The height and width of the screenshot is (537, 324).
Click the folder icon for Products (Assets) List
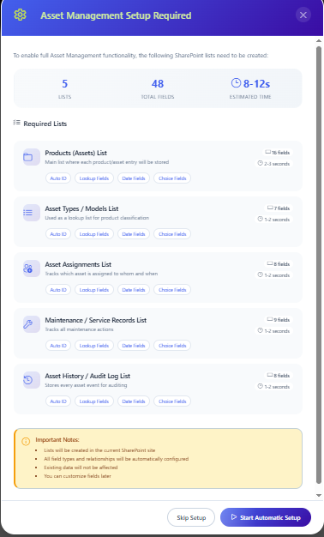tap(28, 157)
